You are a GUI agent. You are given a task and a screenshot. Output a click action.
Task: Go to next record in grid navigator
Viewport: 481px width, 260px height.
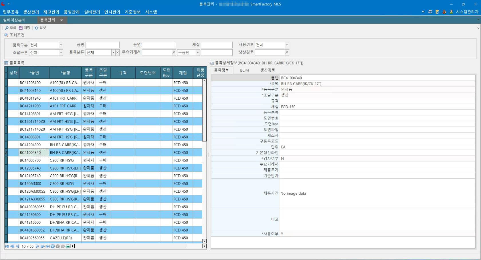37,246
